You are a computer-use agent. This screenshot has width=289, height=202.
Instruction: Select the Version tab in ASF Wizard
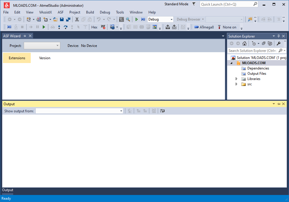[x=45, y=58]
